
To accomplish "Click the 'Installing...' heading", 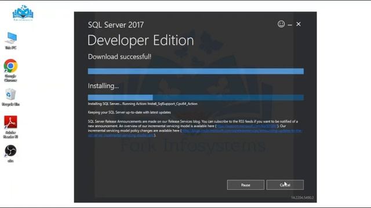I will click(x=103, y=86).
